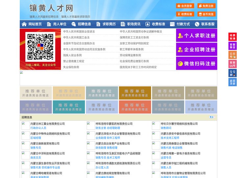Click the dark golden 推荐单位 banner

135,93
